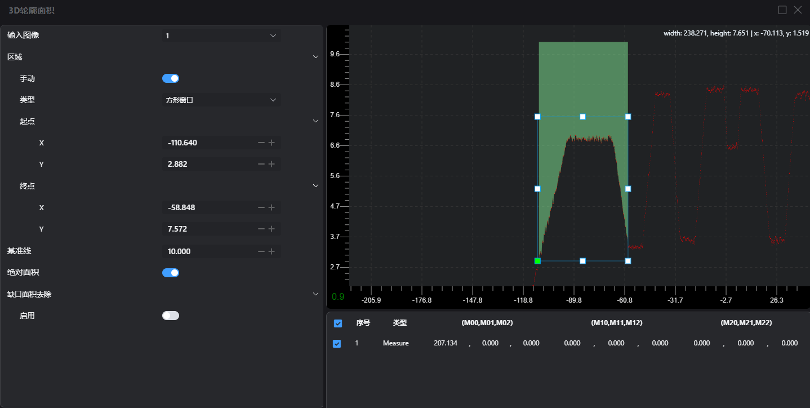This screenshot has height=408, width=810.
Task: Click the bottom-center selection handle
Action: click(x=583, y=261)
